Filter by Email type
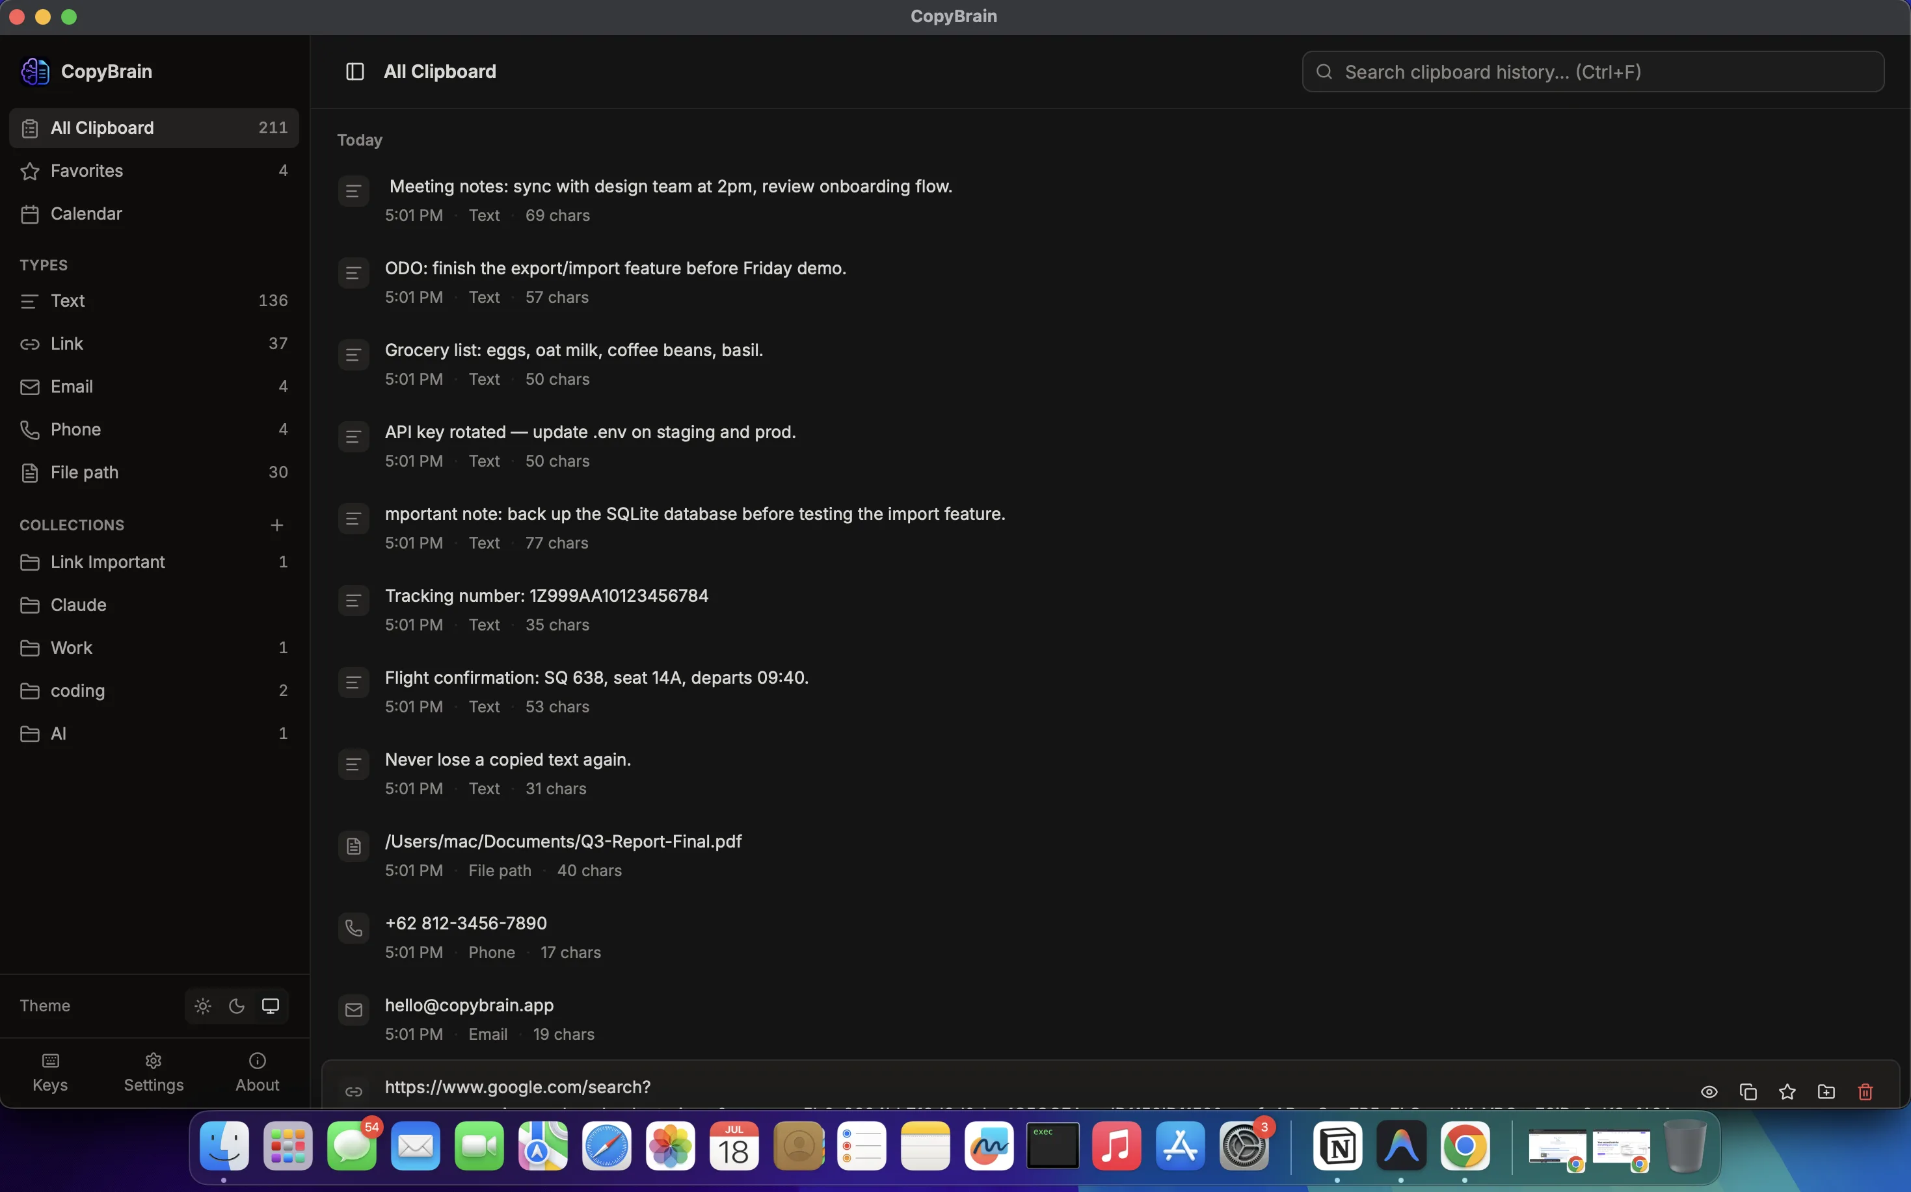The width and height of the screenshot is (1911, 1192). point(154,386)
